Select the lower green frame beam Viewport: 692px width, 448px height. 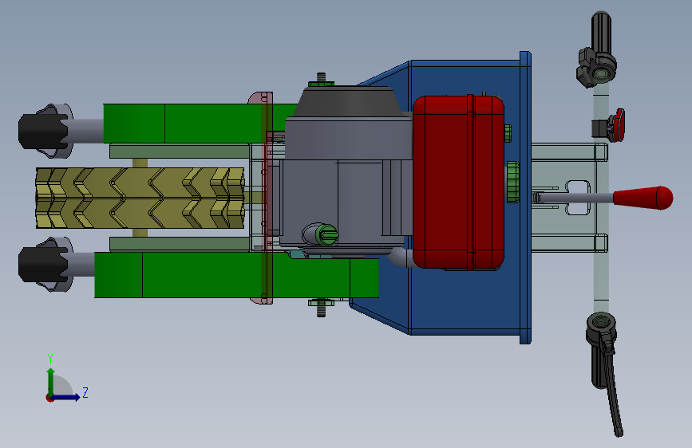(x=236, y=276)
